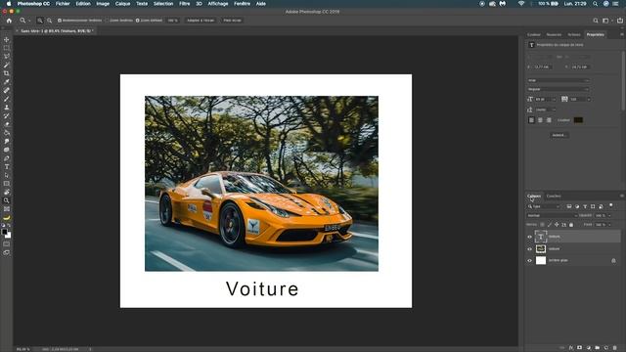Create a new adjustment layer
The width and height of the screenshot is (626, 352).
click(x=589, y=348)
